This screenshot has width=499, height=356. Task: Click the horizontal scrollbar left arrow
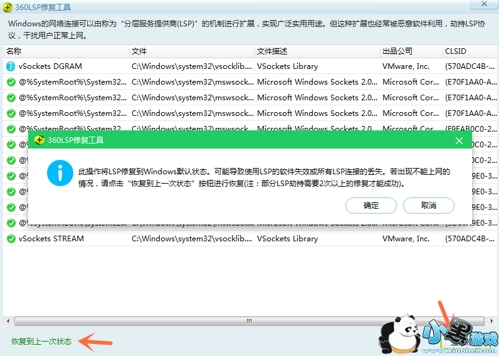coord(8,321)
